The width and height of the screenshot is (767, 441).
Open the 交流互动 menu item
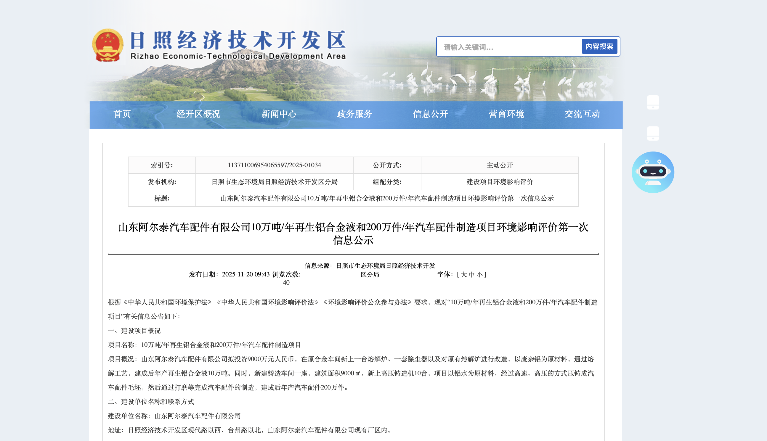[582, 114]
